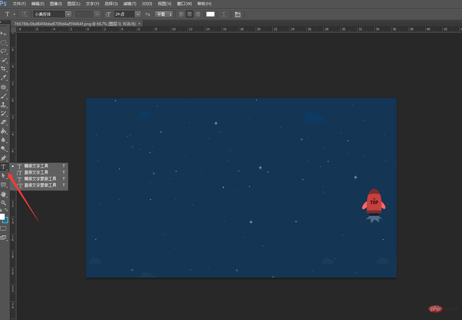Choose 横排文字工具 from the flyout
This screenshot has width=462, height=320.
click(x=39, y=166)
